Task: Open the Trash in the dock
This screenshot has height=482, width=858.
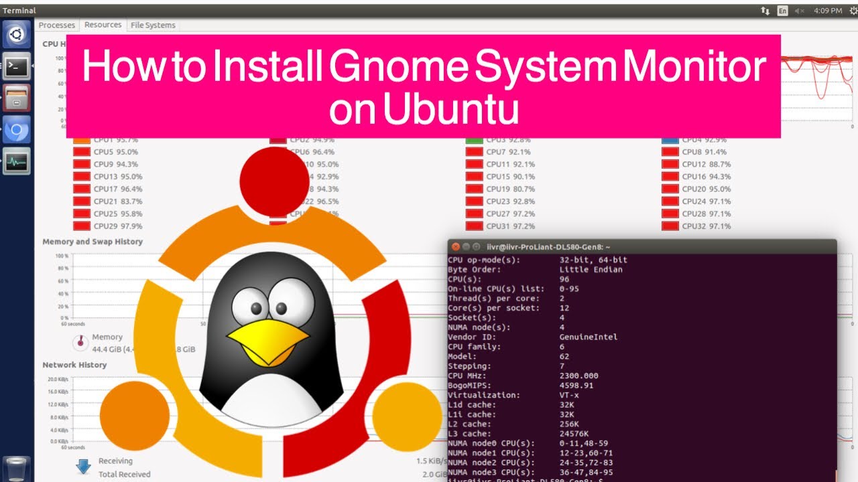Action: (x=17, y=469)
